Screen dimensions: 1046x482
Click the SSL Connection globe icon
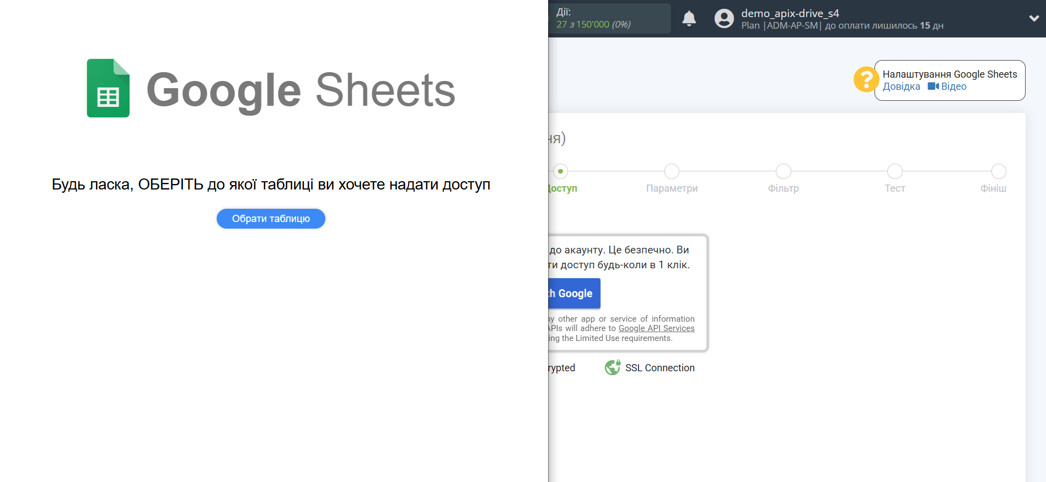coord(612,367)
